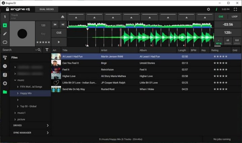Expand the picture folder
The width and height of the screenshot is (242, 143).
point(15,119)
